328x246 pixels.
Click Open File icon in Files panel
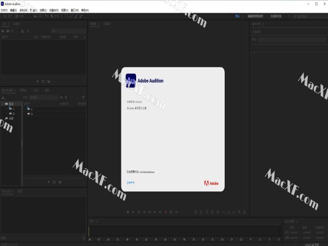pyautogui.click(x=3, y=31)
